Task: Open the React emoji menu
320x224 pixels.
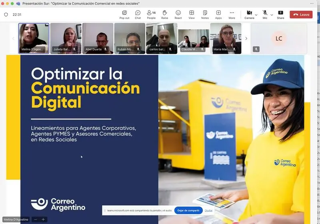Action: click(x=178, y=15)
